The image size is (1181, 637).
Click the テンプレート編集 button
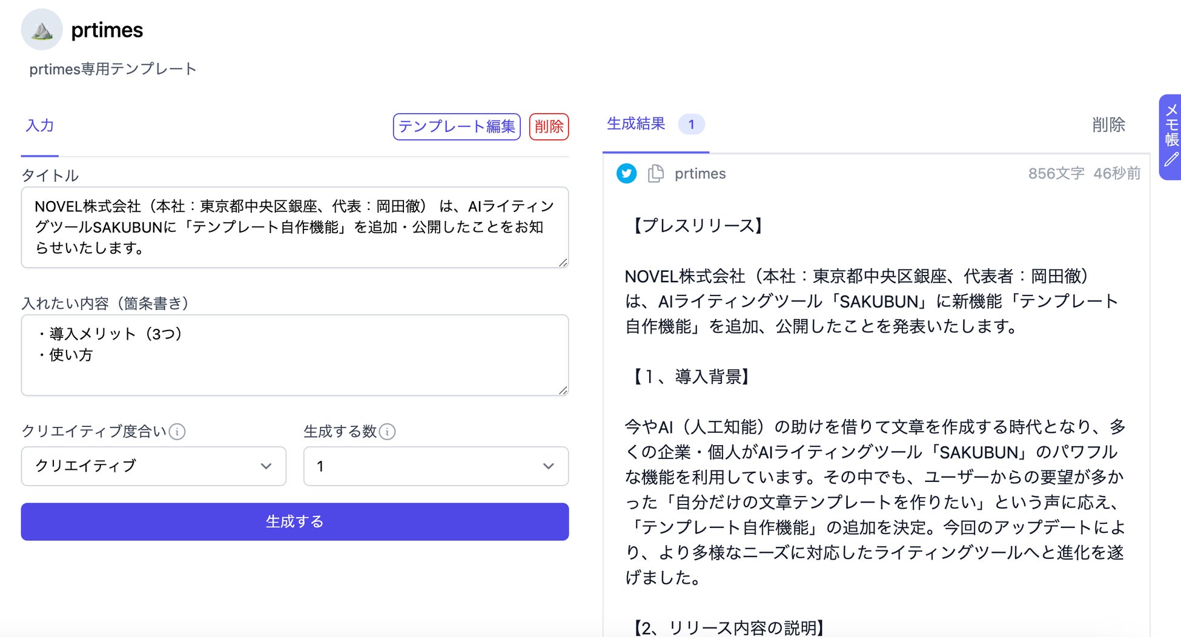(457, 127)
